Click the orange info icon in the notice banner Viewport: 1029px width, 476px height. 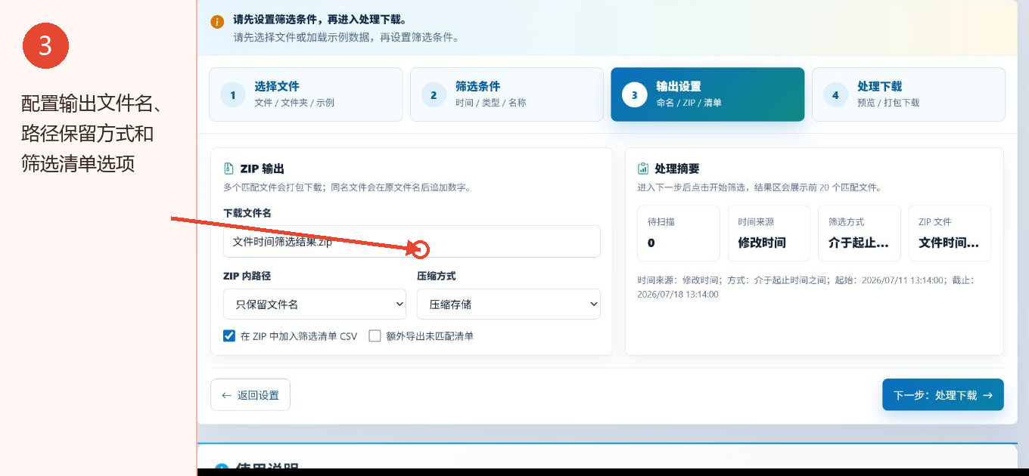click(217, 22)
